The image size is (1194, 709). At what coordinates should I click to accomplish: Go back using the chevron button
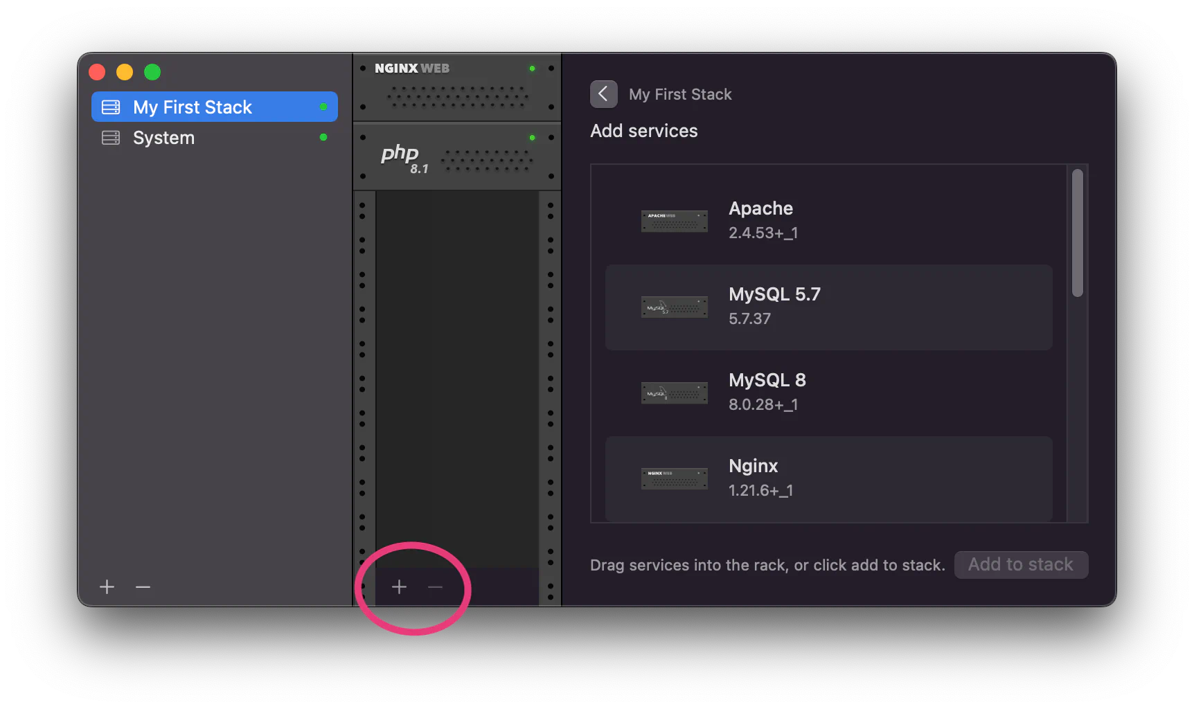pos(603,94)
